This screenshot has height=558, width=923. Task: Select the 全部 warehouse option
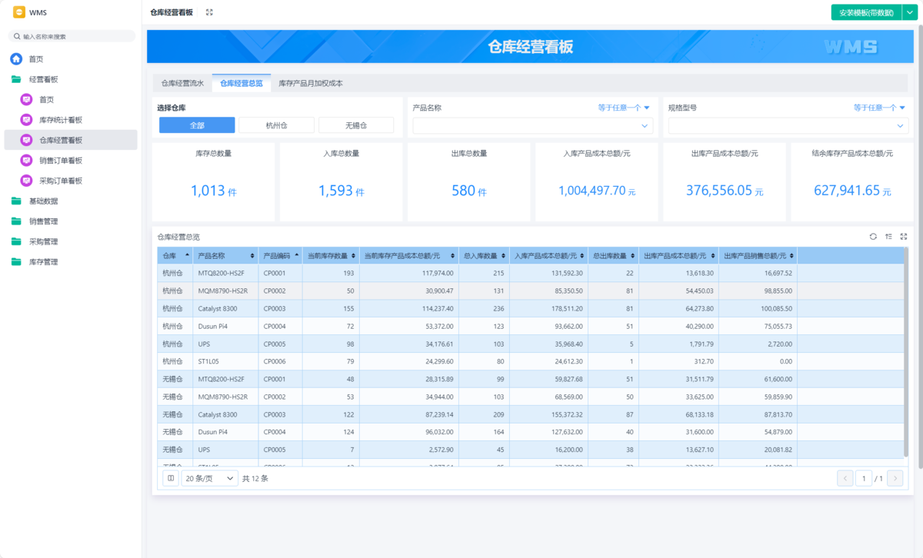click(x=197, y=125)
